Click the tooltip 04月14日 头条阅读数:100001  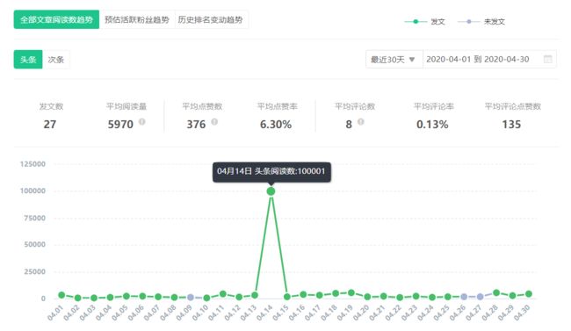271,172
